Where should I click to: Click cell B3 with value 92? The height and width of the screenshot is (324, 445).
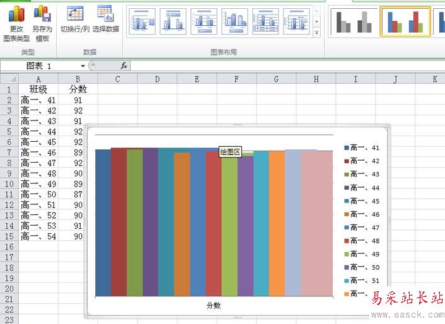click(78, 110)
